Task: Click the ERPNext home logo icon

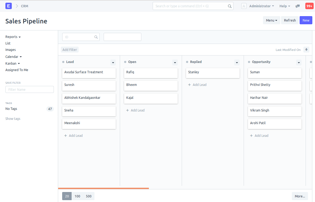Action: tap(9, 6)
